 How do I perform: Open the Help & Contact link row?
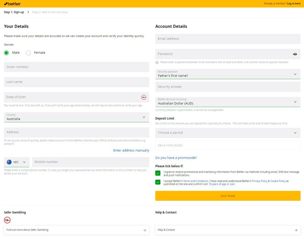[x=228, y=230]
